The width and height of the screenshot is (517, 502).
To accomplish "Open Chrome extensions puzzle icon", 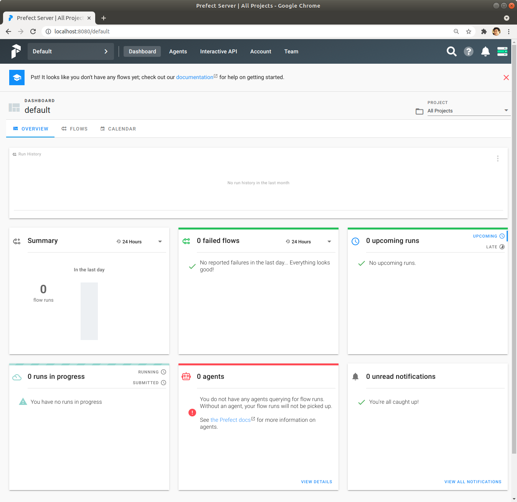I will pyautogui.click(x=484, y=31).
